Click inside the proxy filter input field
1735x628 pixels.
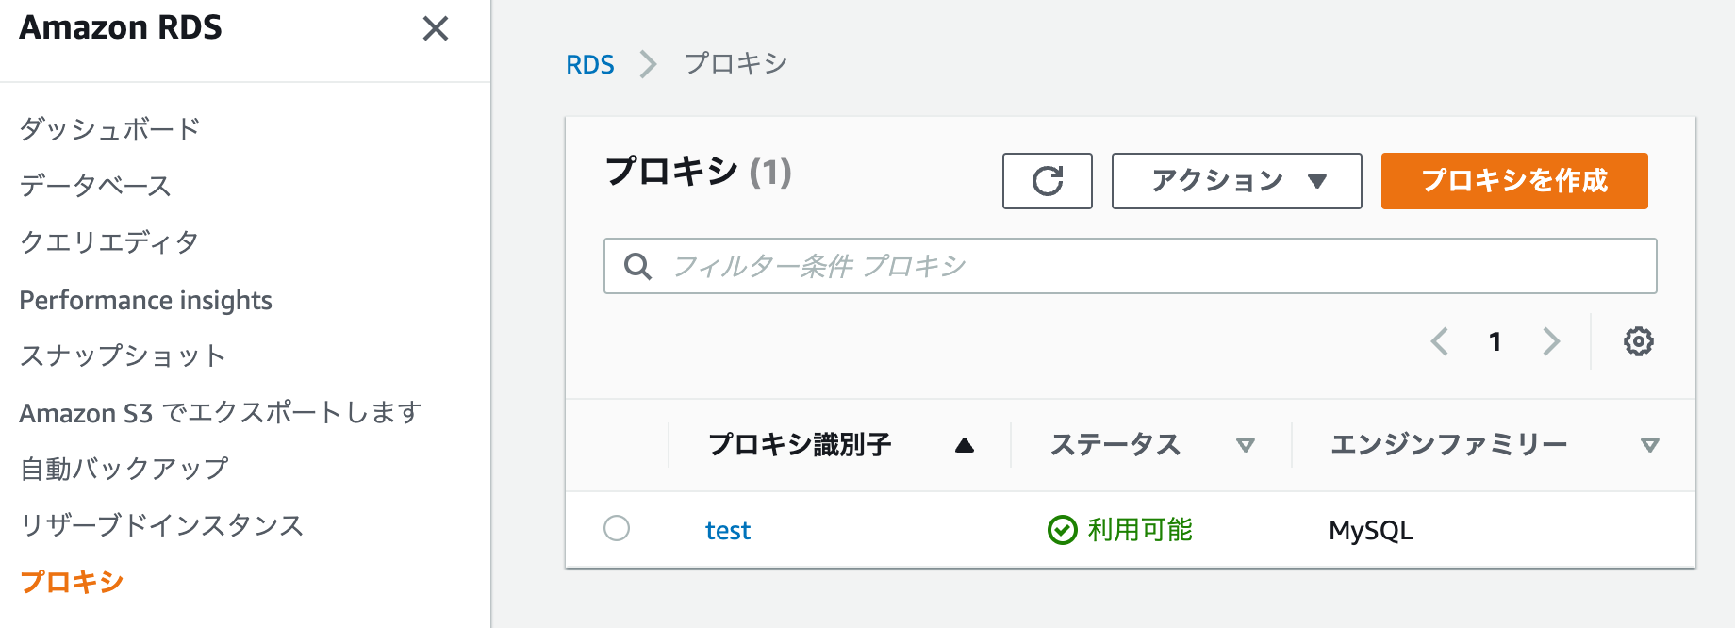[1037, 266]
